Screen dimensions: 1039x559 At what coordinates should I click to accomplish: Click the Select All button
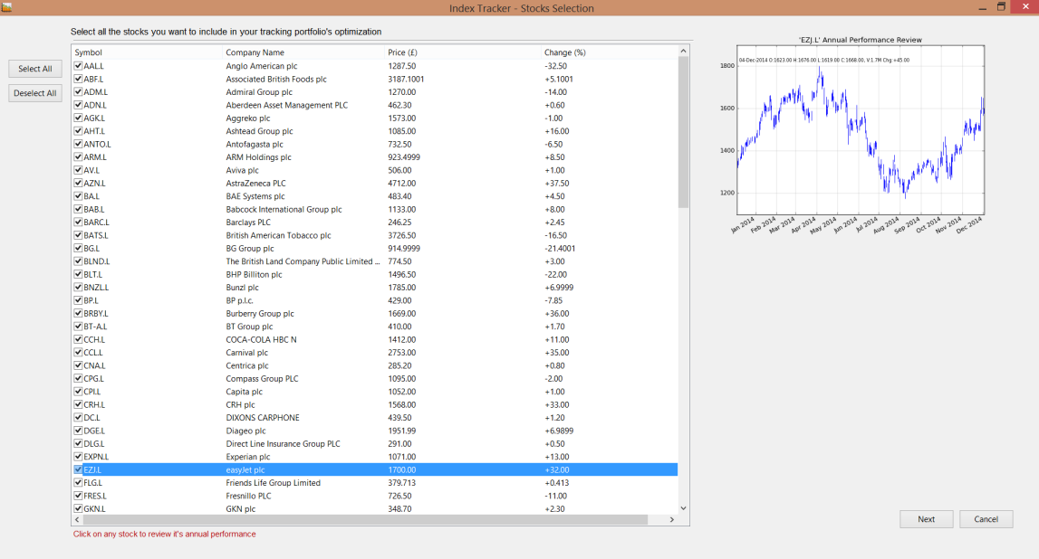(x=35, y=69)
